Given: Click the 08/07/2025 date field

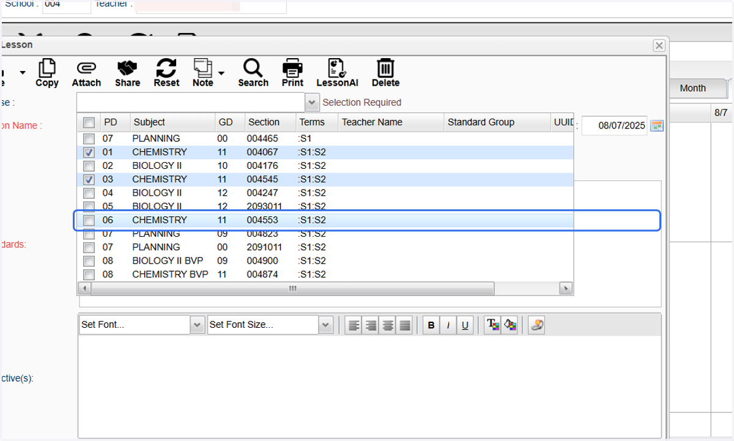Looking at the screenshot, I should point(614,125).
